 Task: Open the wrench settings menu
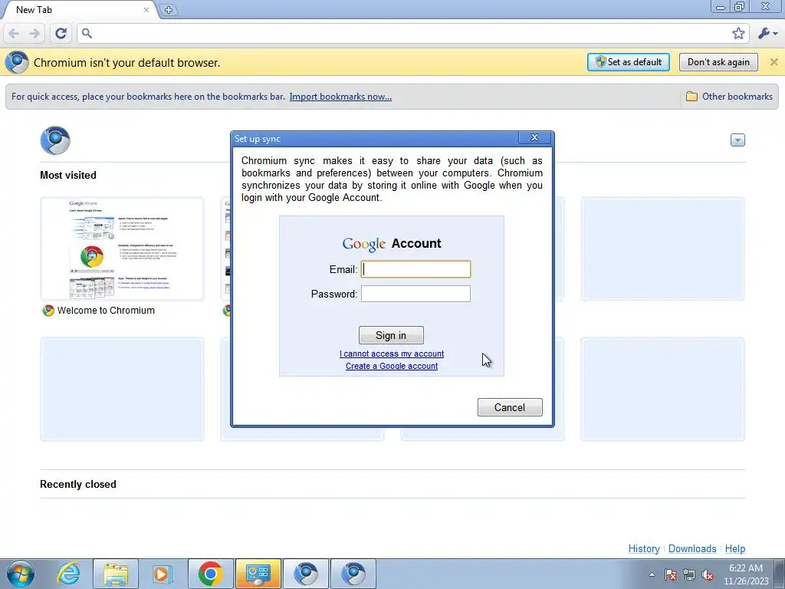[767, 34]
